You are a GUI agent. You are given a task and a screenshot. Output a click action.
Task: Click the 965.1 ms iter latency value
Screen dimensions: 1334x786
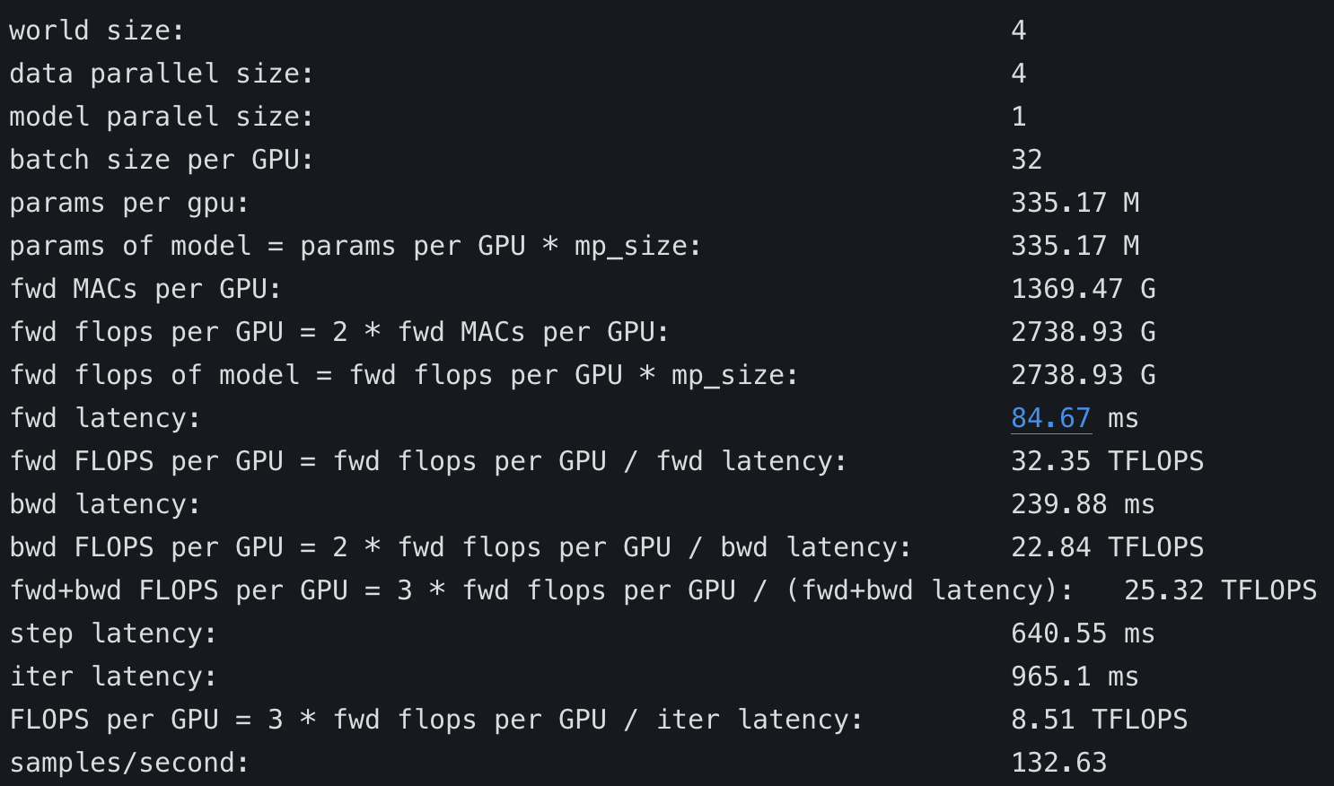1075,677
